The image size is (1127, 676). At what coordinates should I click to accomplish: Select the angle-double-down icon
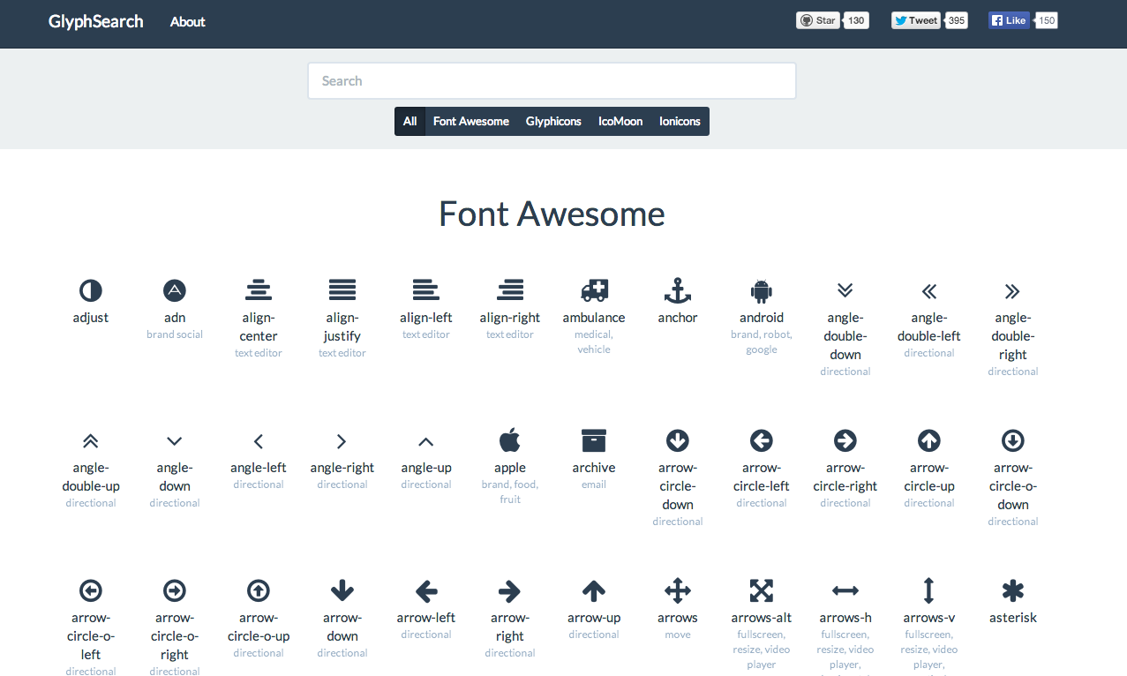click(x=845, y=290)
